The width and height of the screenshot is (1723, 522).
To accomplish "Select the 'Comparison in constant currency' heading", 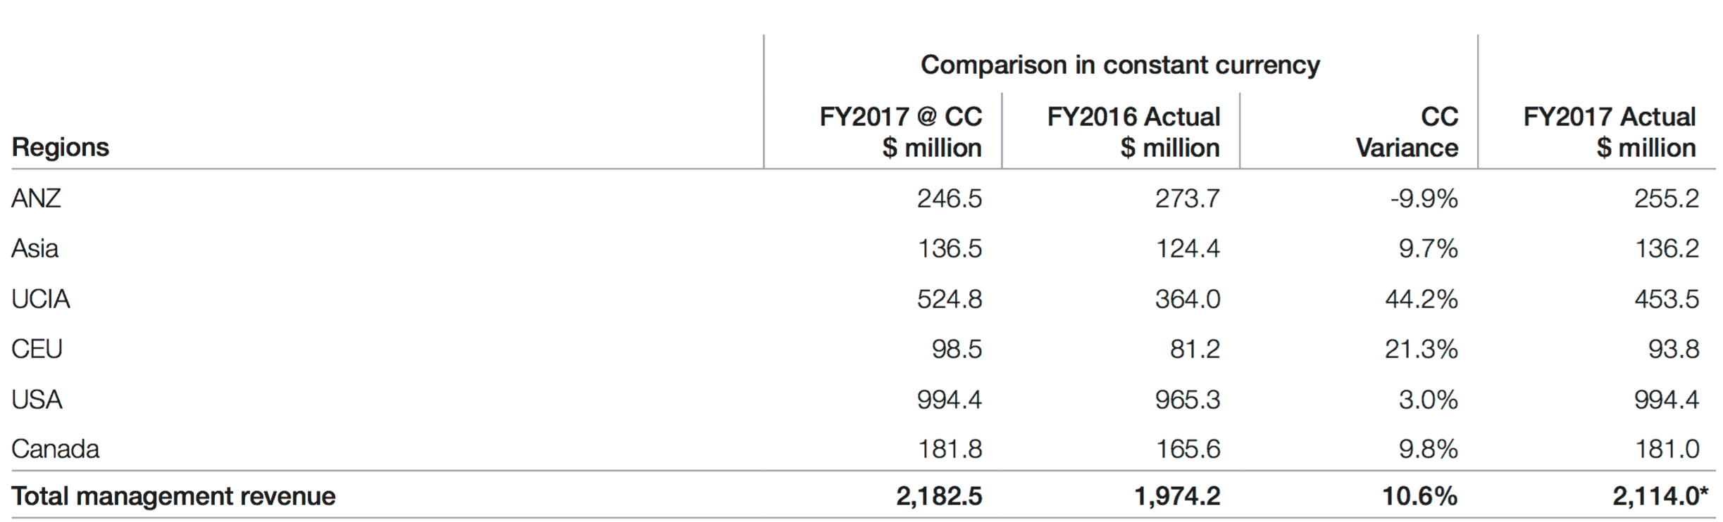I will coord(1119,65).
